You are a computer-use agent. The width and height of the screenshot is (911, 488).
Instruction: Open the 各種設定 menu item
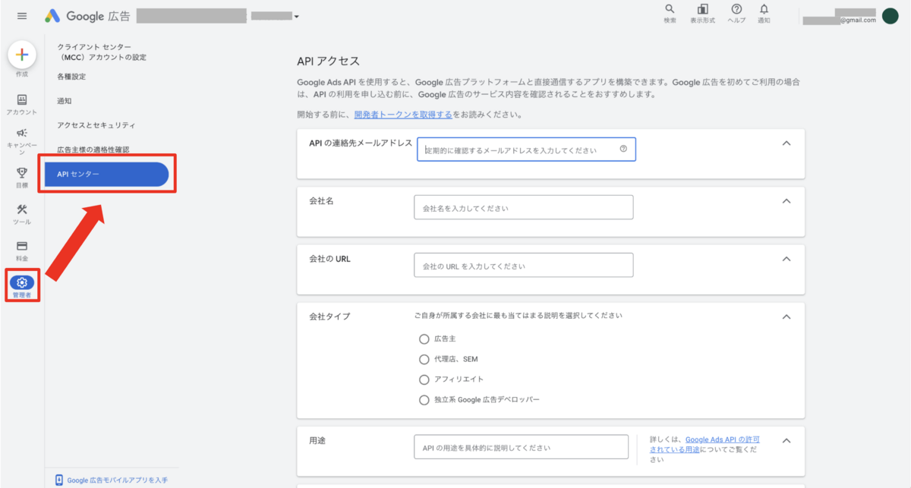tap(71, 77)
